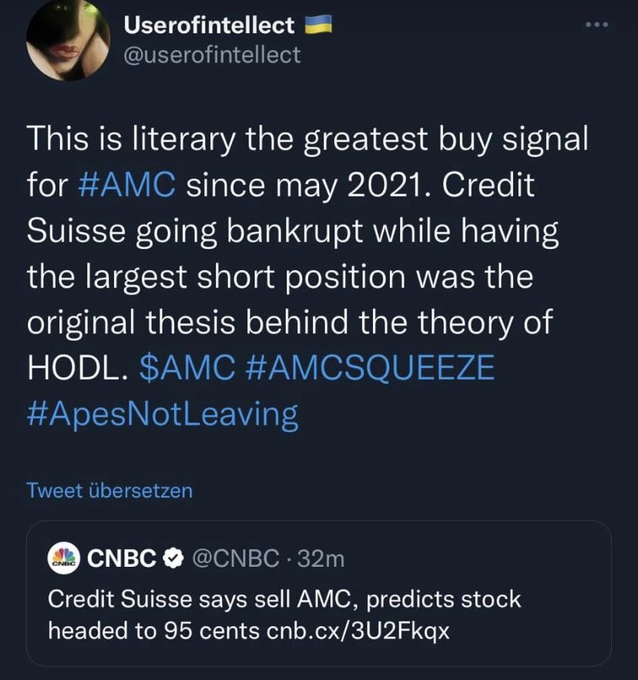The width and height of the screenshot is (638, 680).
Task: Click the Userofintellect profile avatar
Action: 68,42
